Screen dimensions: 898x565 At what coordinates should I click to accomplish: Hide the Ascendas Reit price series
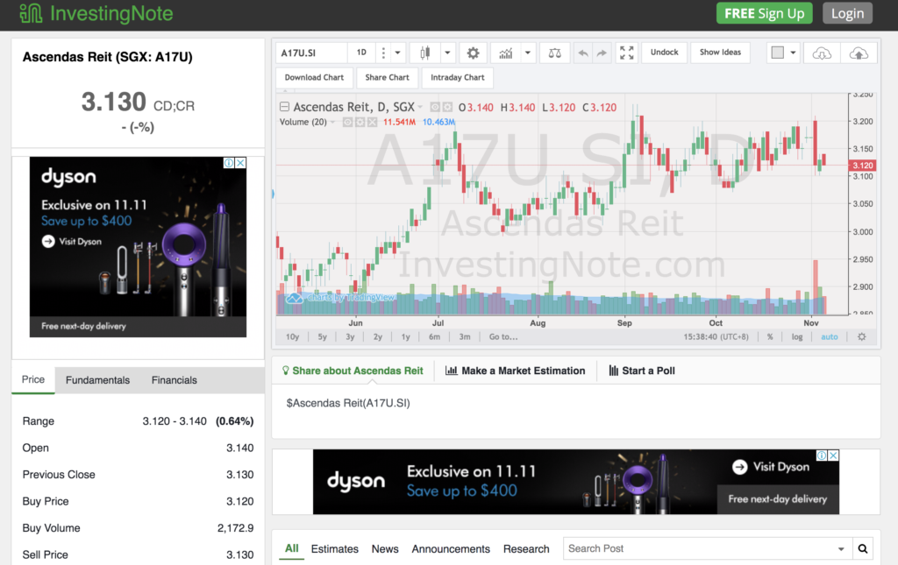(x=435, y=107)
